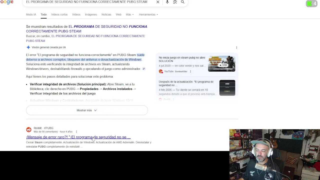Click the YouTube channel icon by BomberKiller
Image resolution: width=320 pixels, height=180 pixels.
click(161, 71)
